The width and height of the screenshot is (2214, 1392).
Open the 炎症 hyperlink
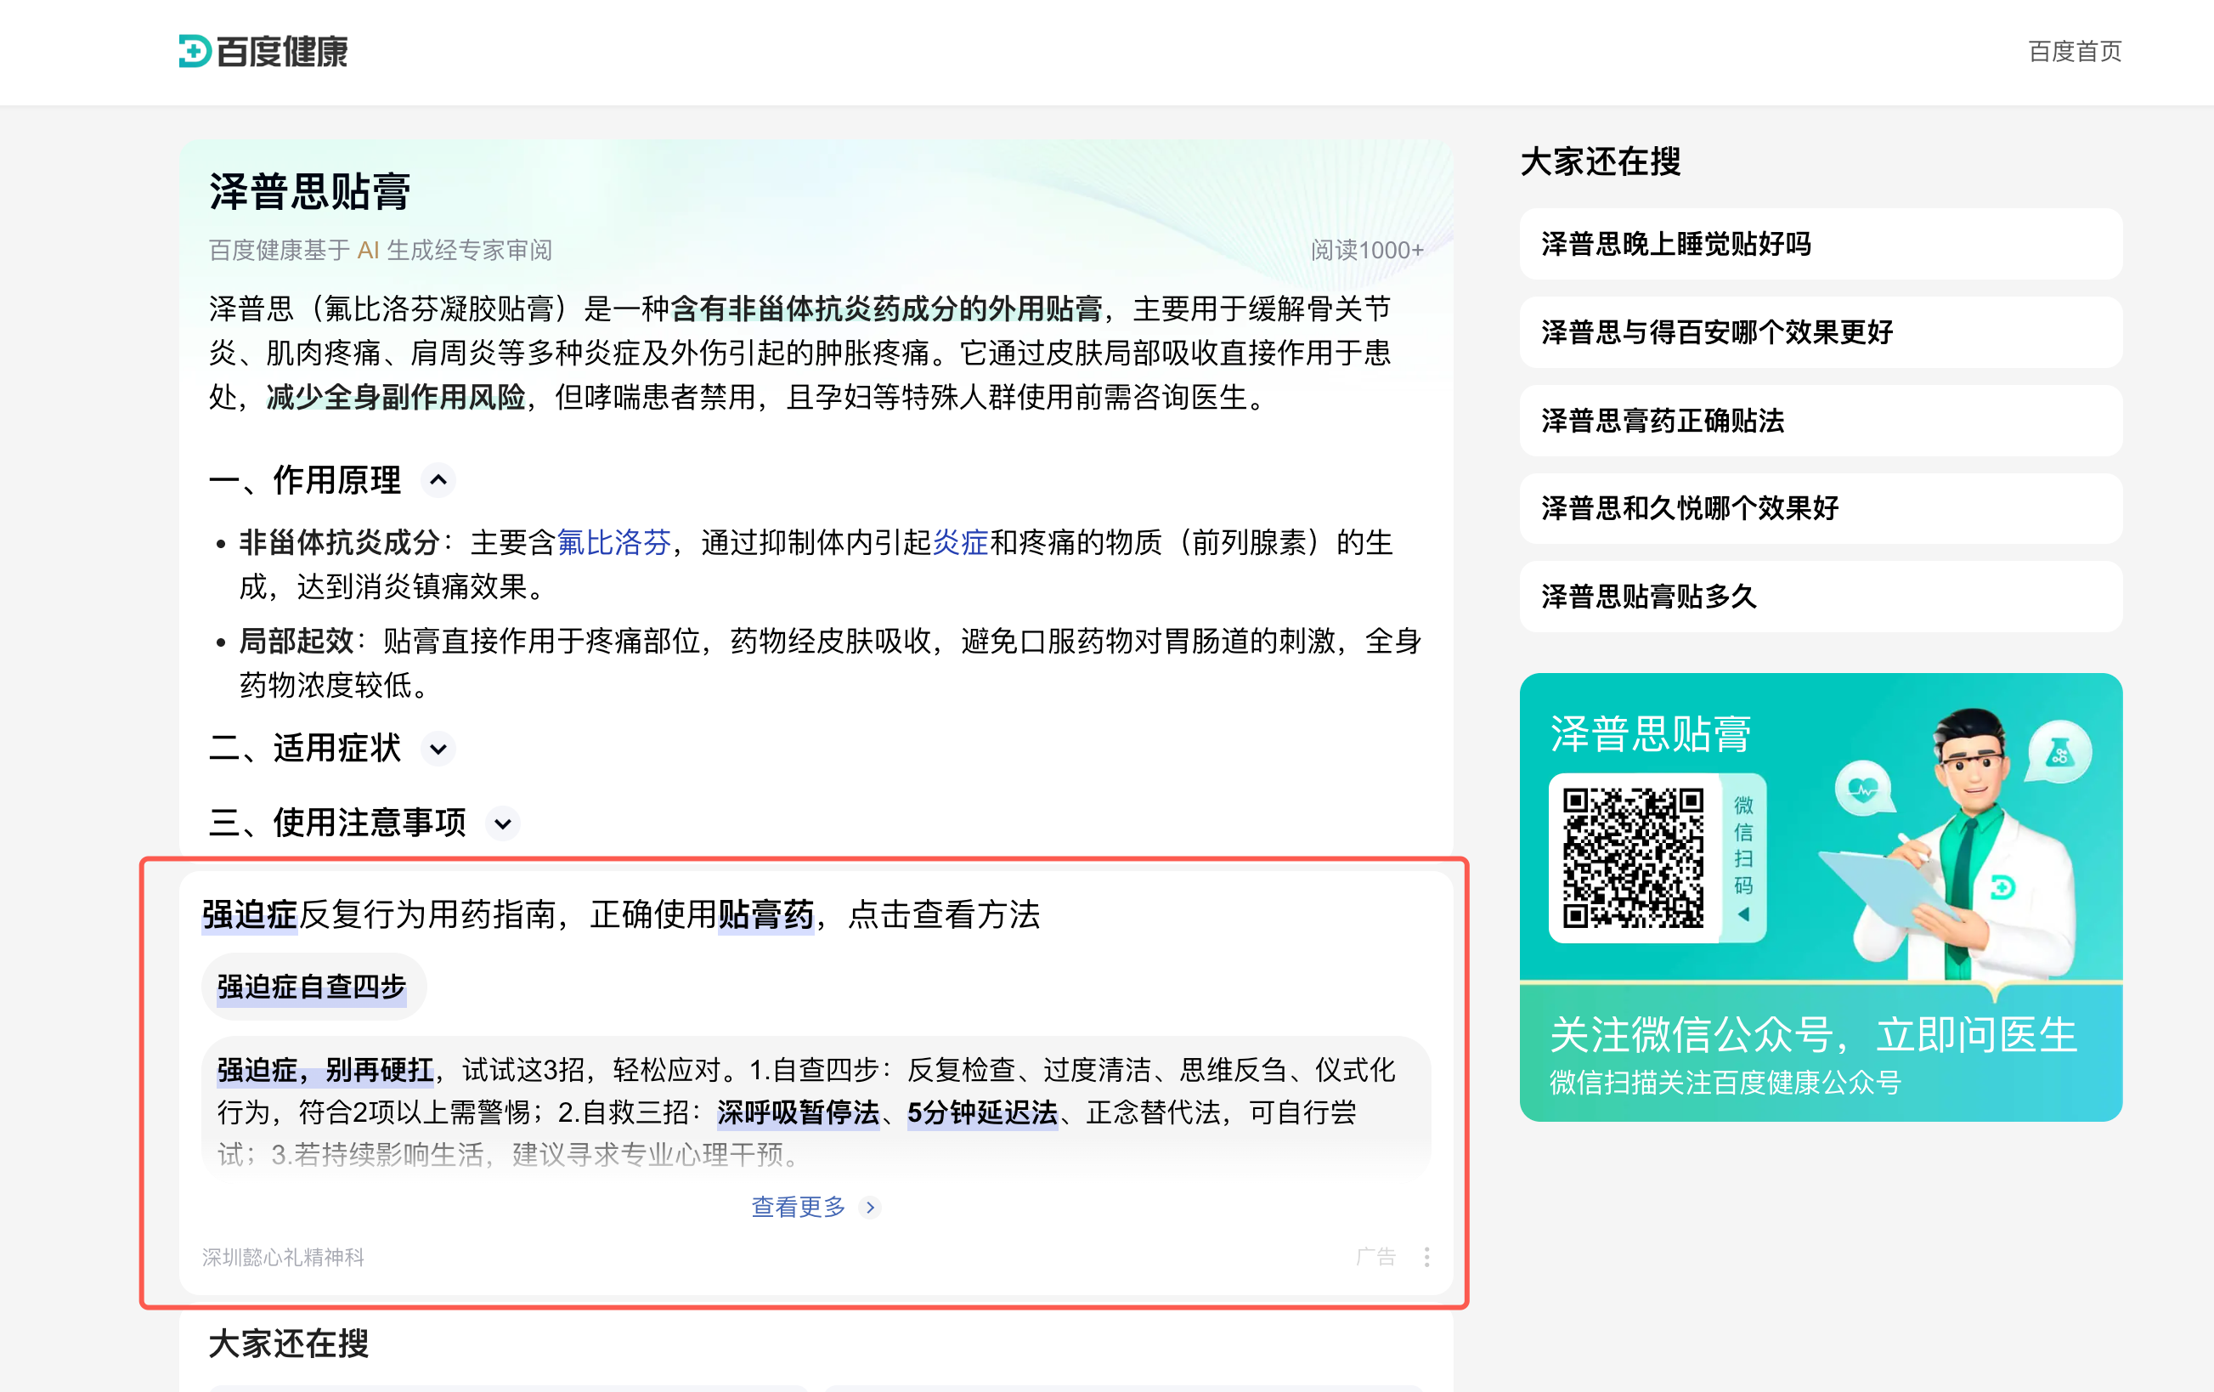point(960,542)
